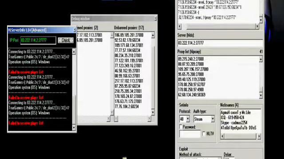Select unbanned proxy 87.255.95.87:60234
Viewport: 284px width, 159px height.
click(127, 86)
